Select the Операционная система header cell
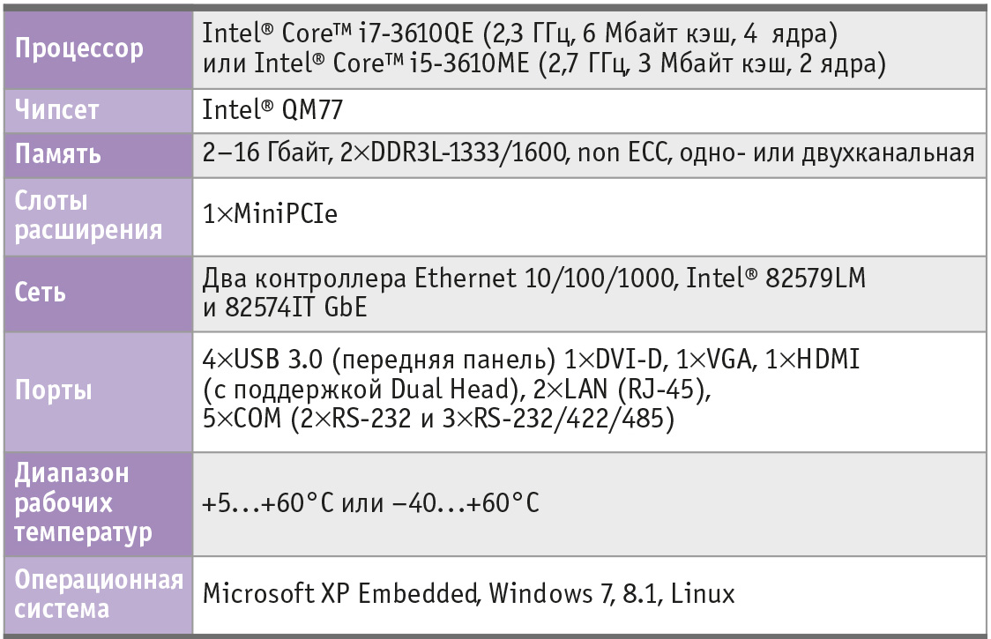This screenshot has width=991, height=639. 98,595
